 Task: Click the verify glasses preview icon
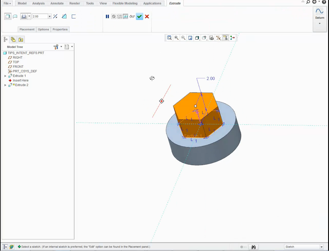pos(132,17)
